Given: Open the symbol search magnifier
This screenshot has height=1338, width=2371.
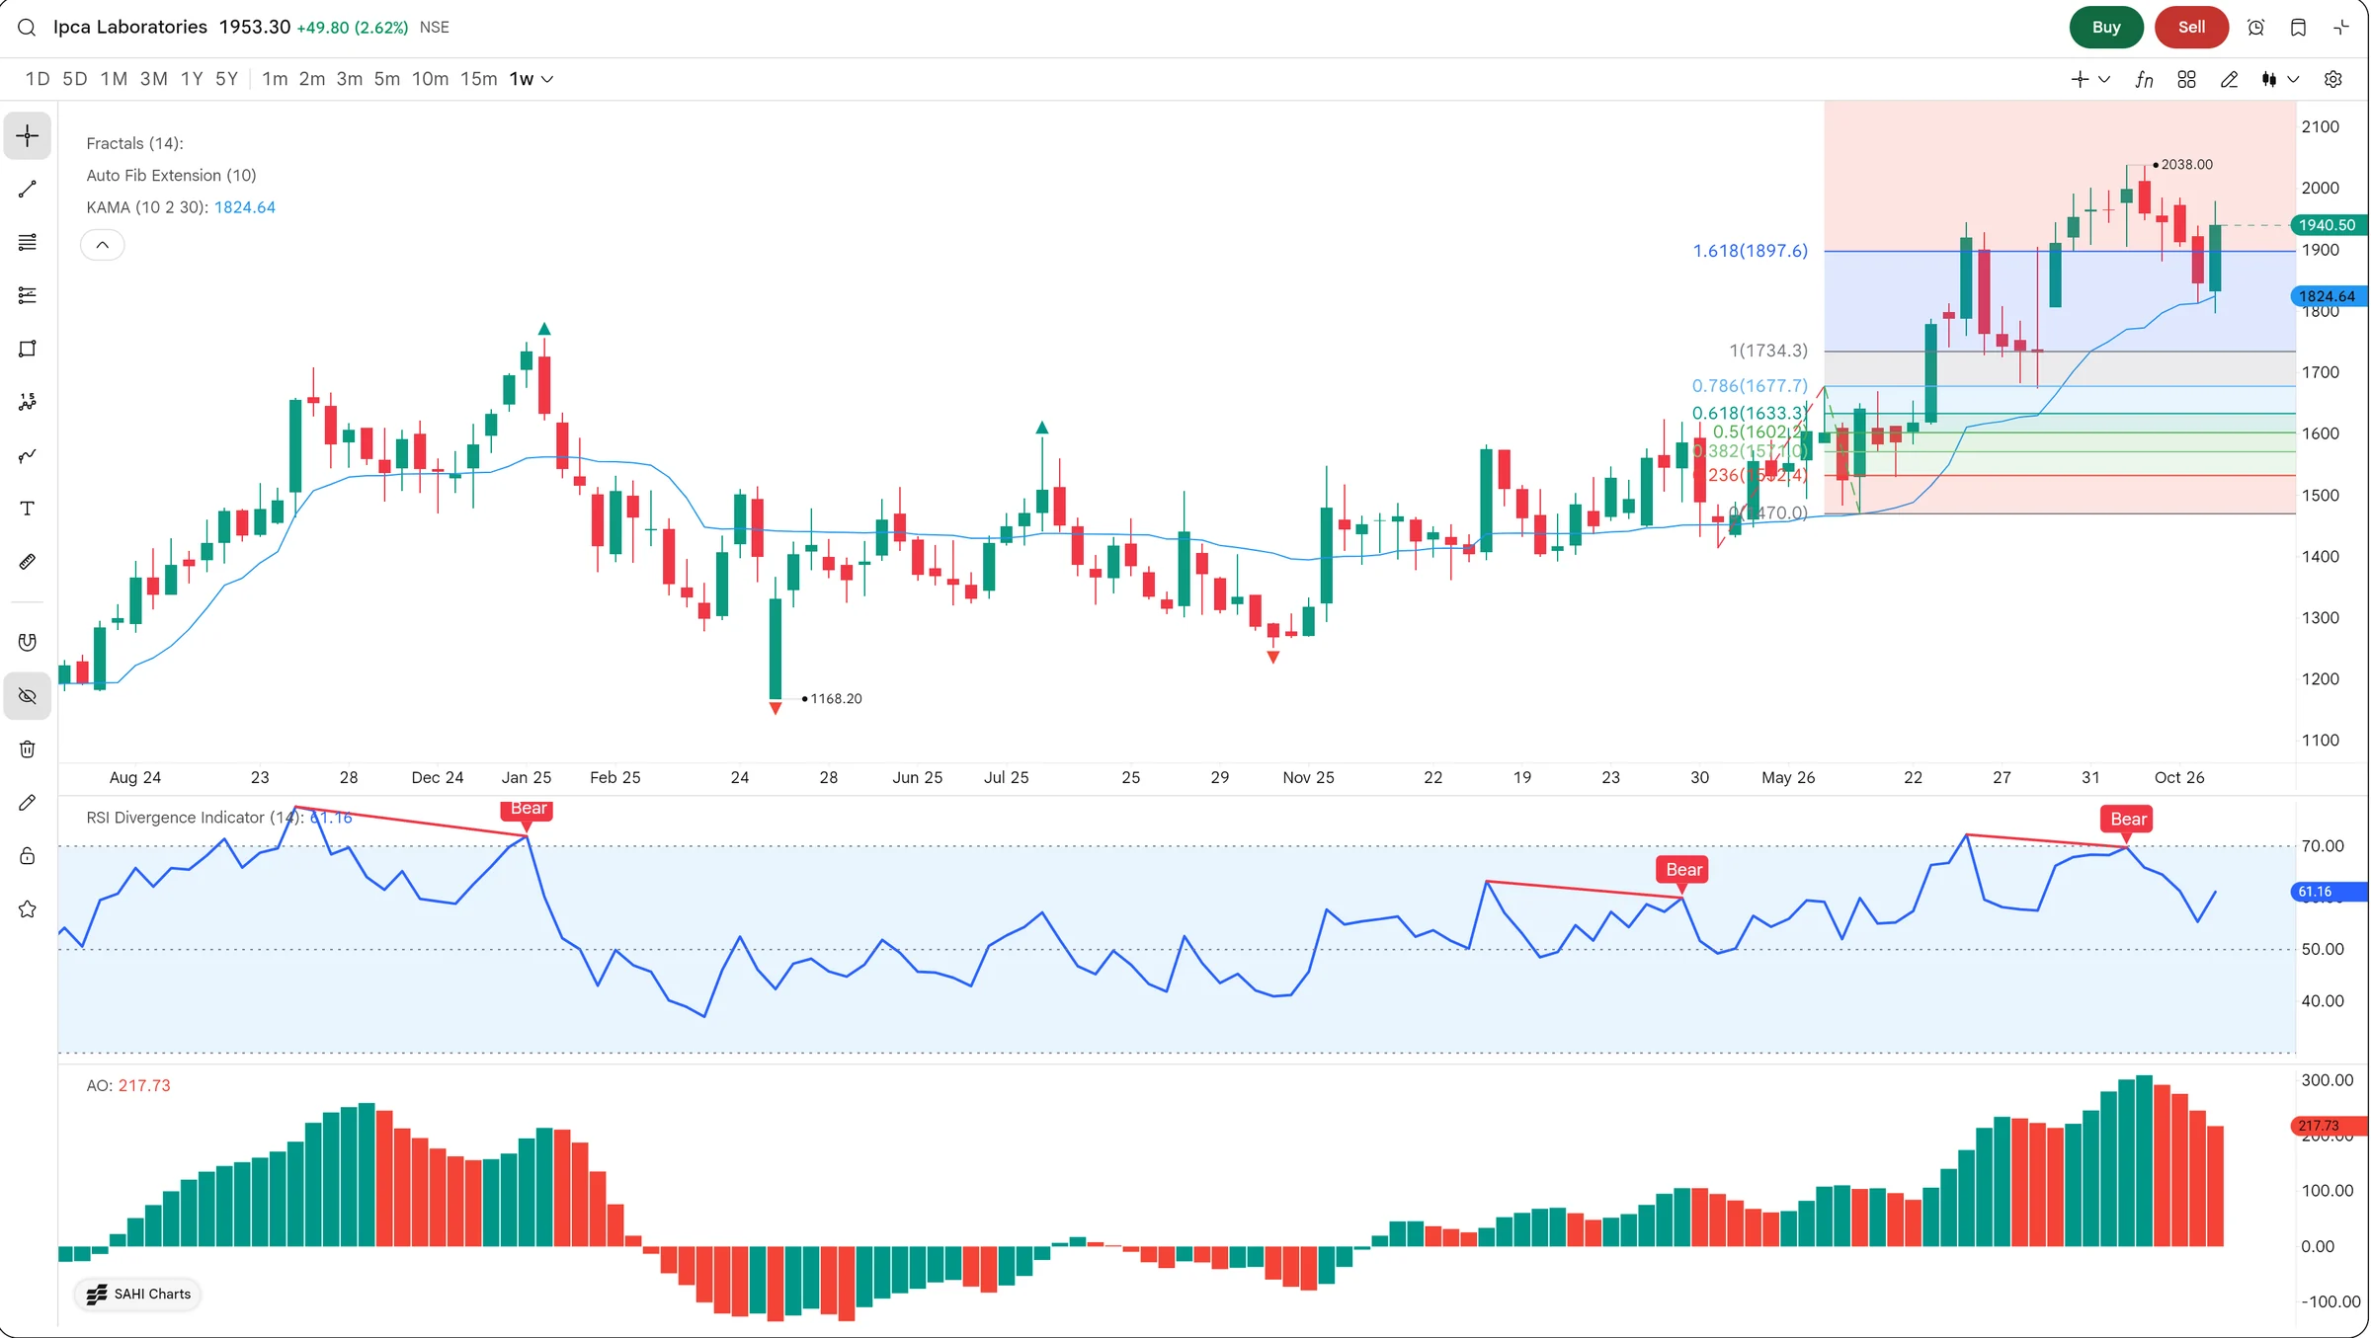Looking at the screenshot, I should (27, 28).
